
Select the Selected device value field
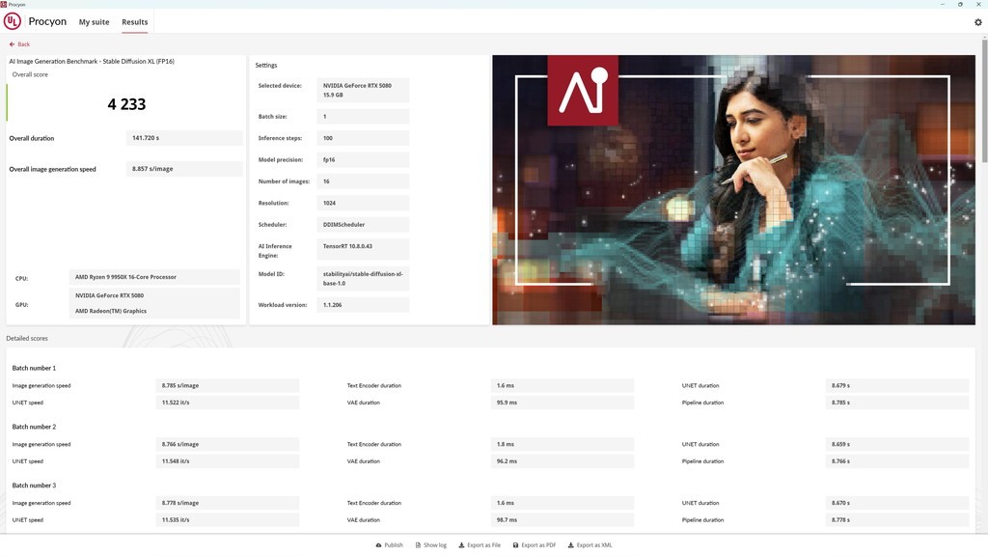pos(365,90)
